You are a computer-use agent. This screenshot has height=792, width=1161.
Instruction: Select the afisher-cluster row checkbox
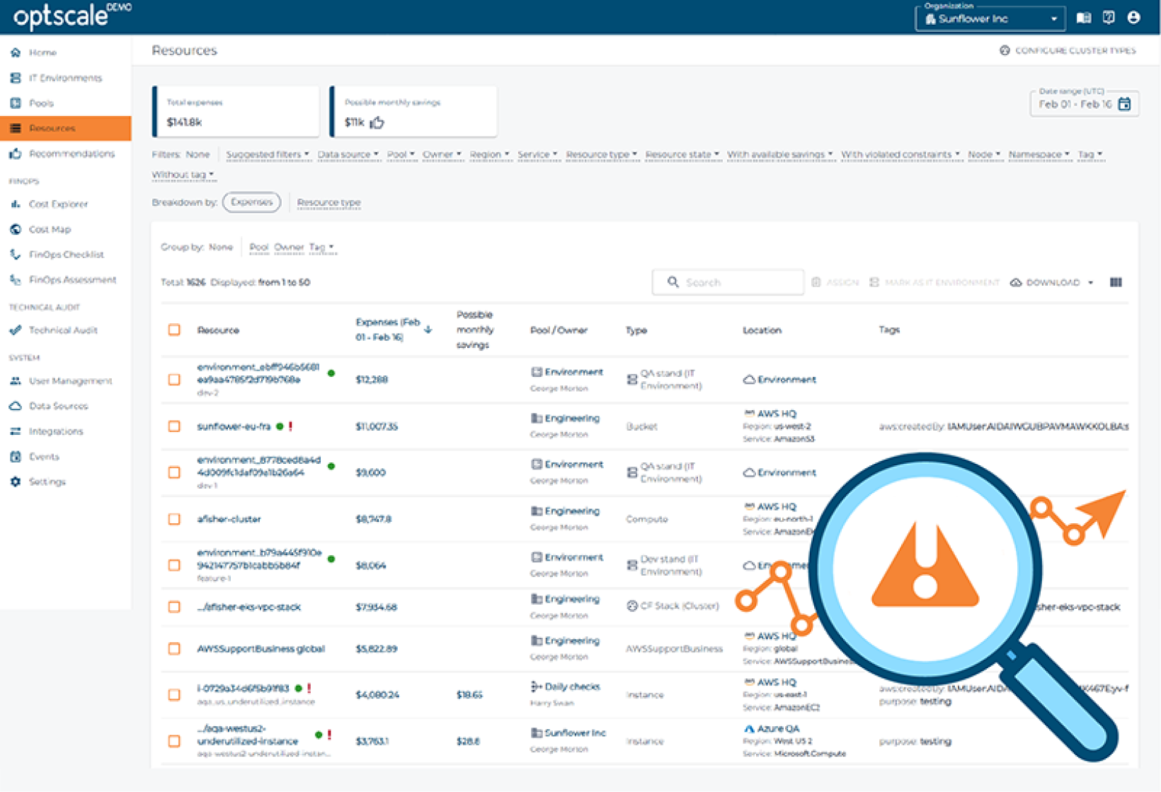click(174, 519)
